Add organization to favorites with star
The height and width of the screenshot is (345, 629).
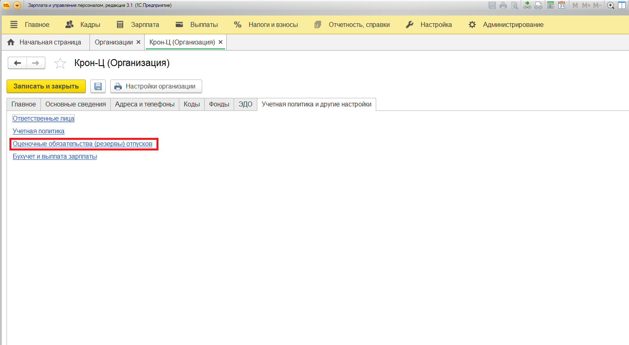(60, 63)
